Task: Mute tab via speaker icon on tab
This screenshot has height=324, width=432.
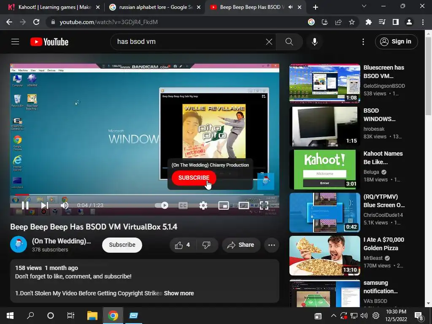Action: click(x=290, y=7)
